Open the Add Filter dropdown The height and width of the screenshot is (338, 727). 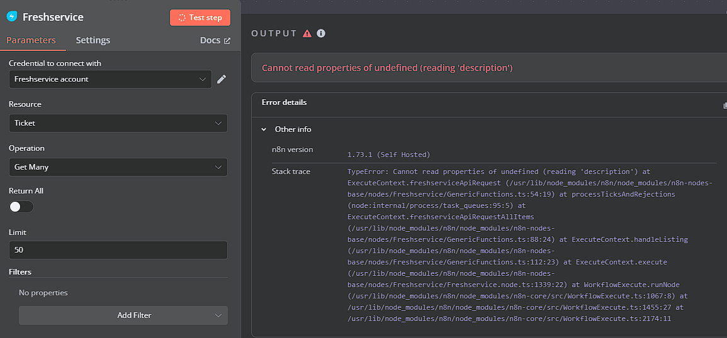coord(123,315)
